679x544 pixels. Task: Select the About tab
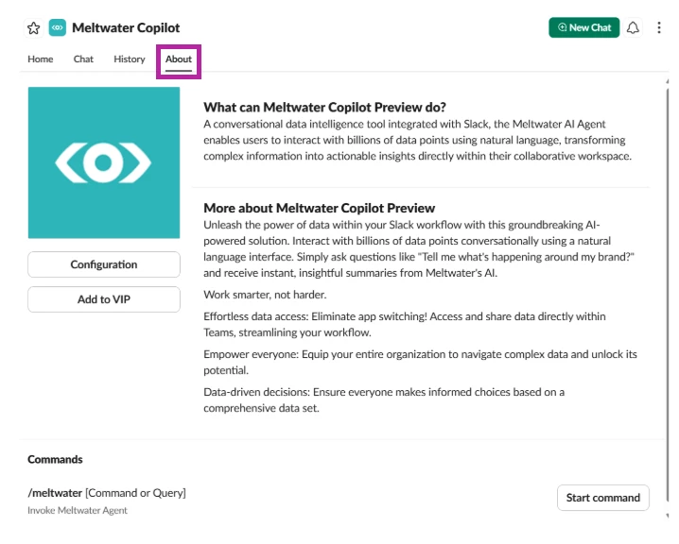[179, 59]
